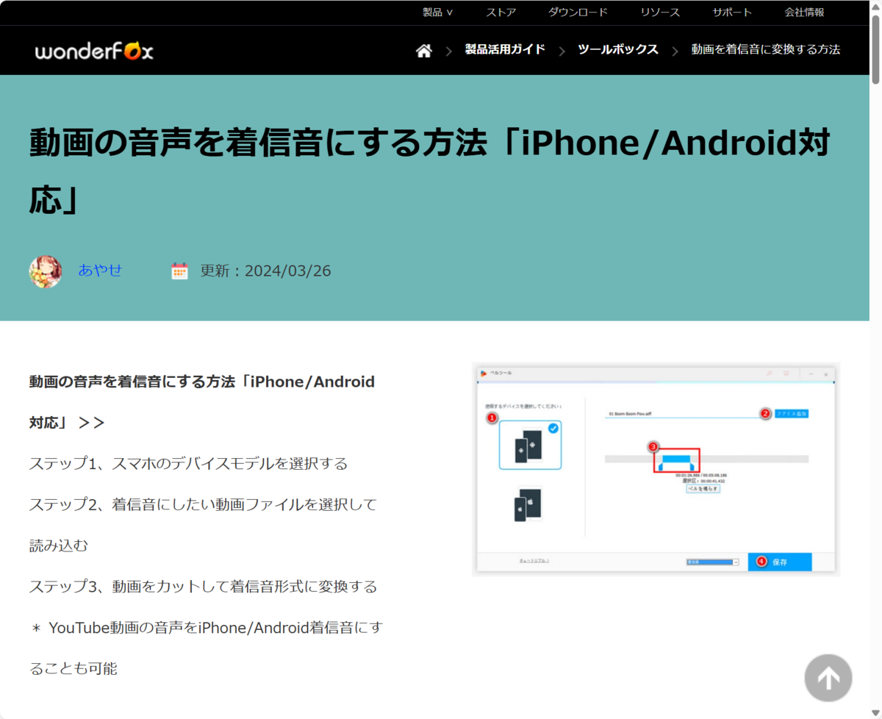Jump to ステップ1 スマホのデバイスモデルを選択する

tap(188, 464)
